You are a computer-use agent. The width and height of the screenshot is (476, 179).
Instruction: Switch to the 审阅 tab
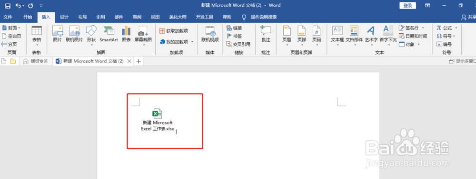coord(137,17)
